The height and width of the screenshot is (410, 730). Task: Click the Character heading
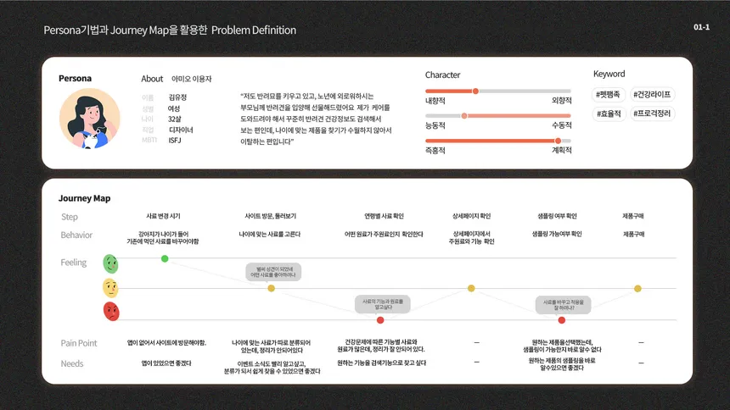442,75
